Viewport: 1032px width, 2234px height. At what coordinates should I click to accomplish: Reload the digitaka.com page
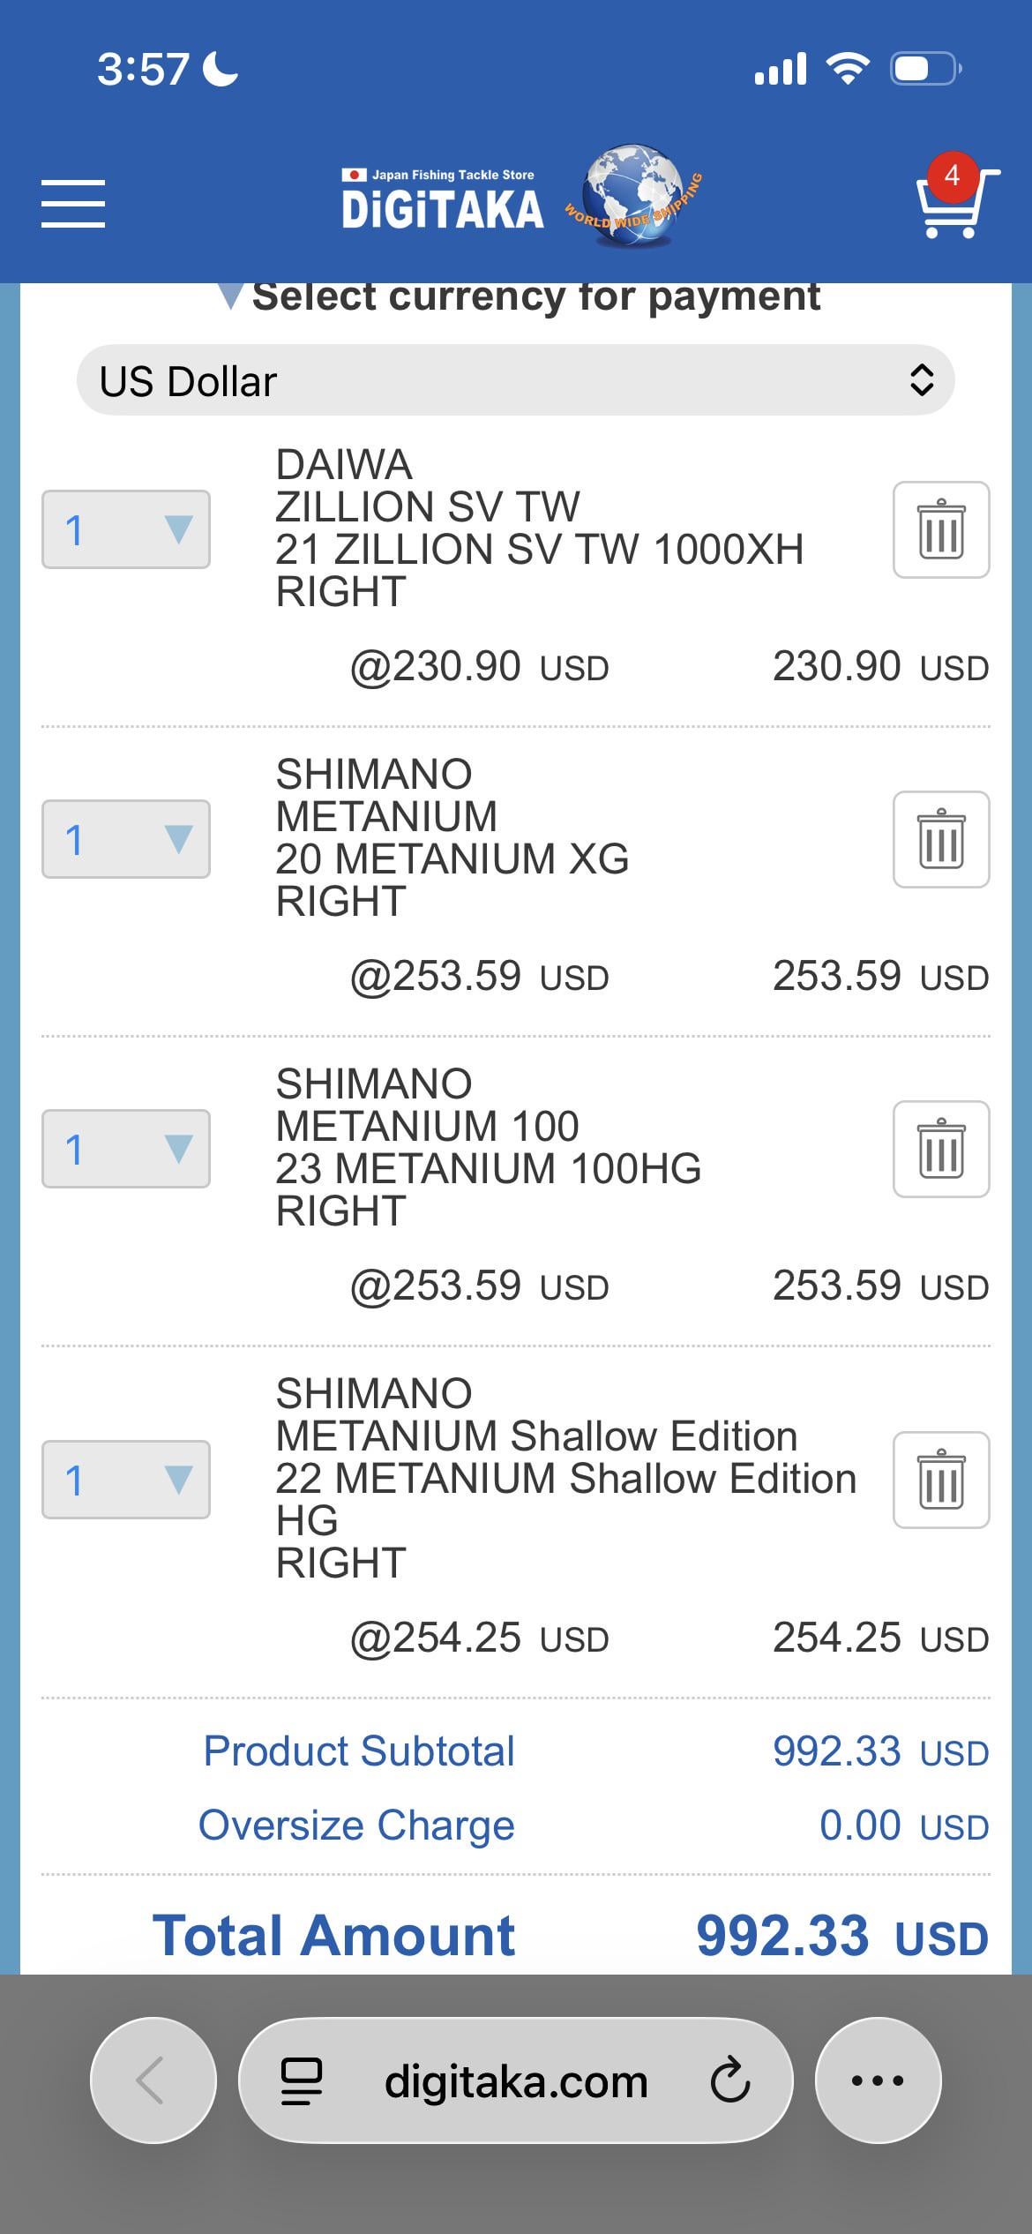pos(730,2080)
